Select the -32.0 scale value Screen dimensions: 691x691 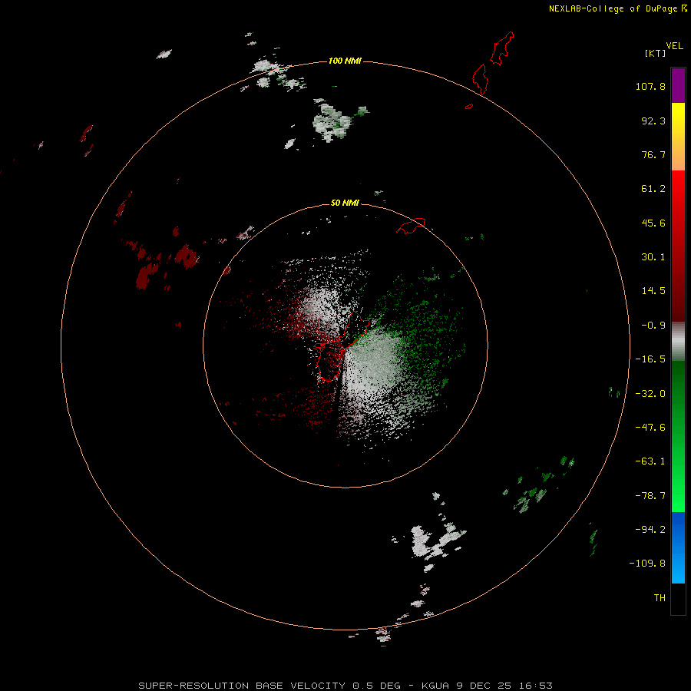pos(650,394)
